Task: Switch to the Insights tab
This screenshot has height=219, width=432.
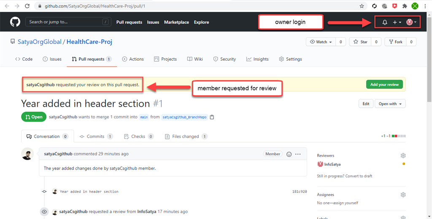Action: click(257, 59)
